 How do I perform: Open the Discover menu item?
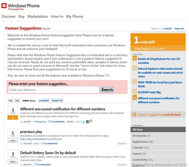9,16
